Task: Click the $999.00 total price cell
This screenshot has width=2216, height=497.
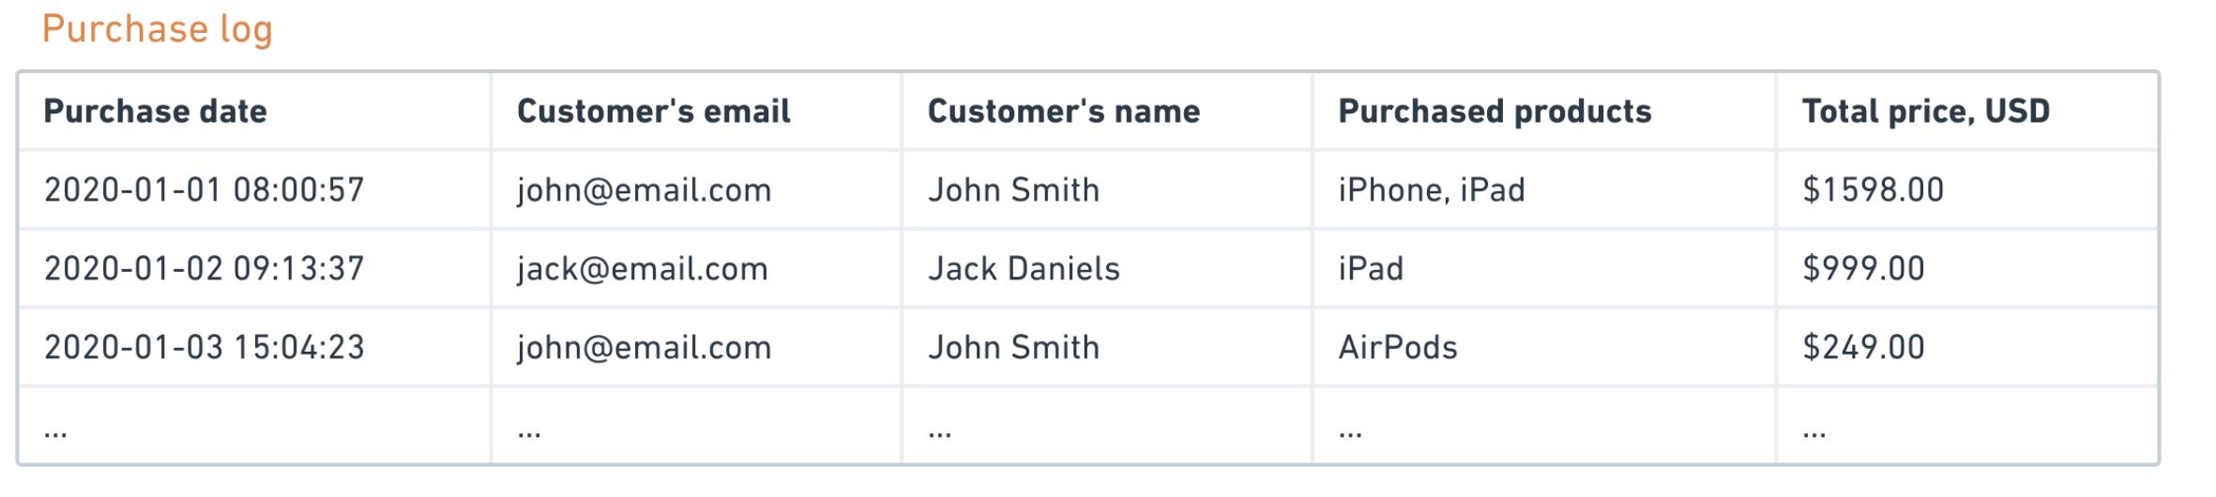Action: 1863,269
